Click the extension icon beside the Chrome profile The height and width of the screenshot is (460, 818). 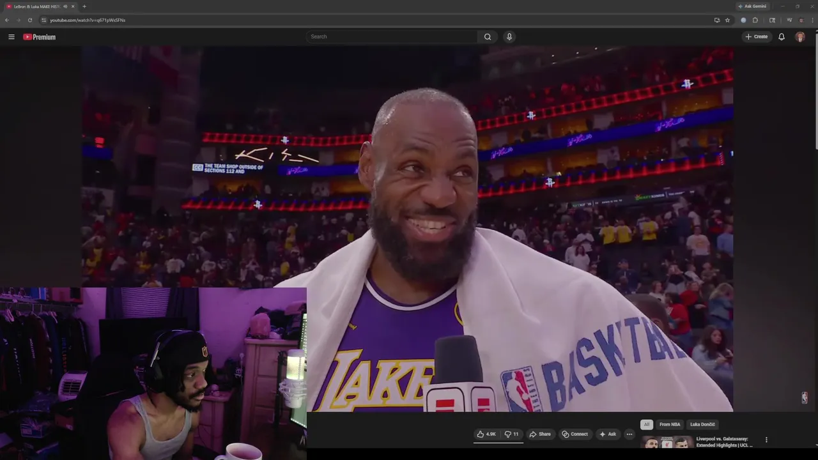pos(790,20)
